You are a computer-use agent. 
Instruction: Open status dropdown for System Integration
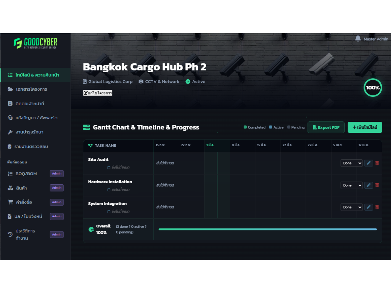coord(351,207)
